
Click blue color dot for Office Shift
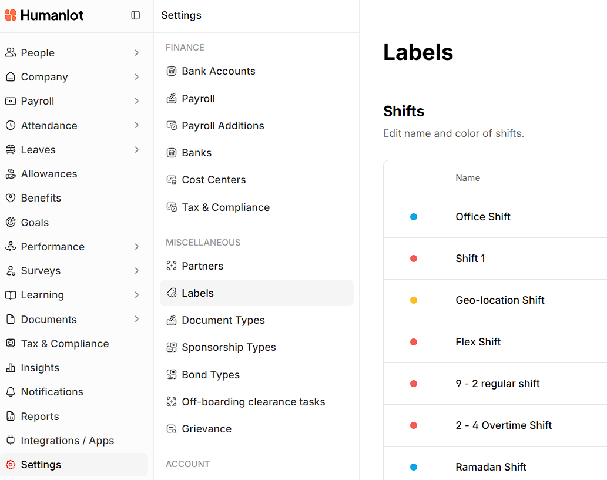[414, 217]
